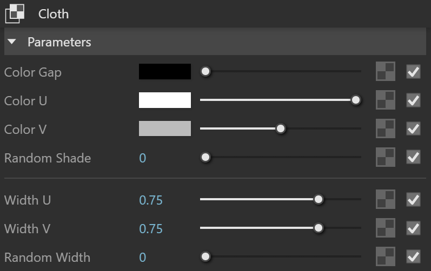Open texture map slot for Color Gap
Screen dimensions: 431x271
[386, 71]
